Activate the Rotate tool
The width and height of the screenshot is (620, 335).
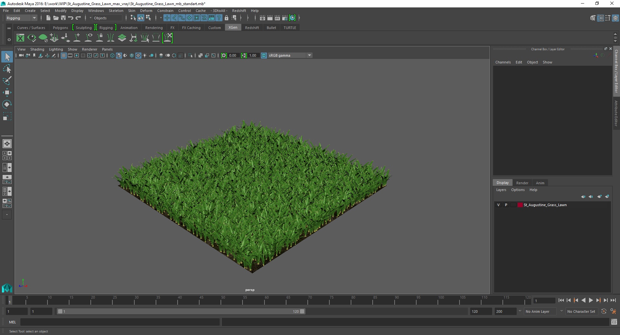pyautogui.click(x=7, y=104)
